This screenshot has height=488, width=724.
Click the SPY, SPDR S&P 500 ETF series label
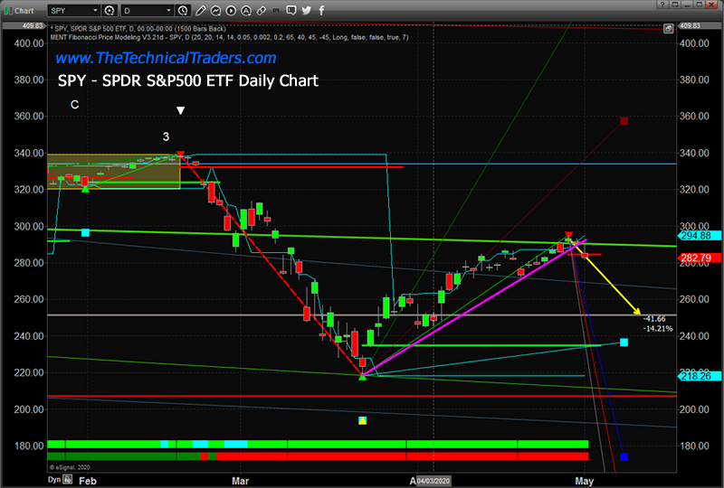(139, 29)
